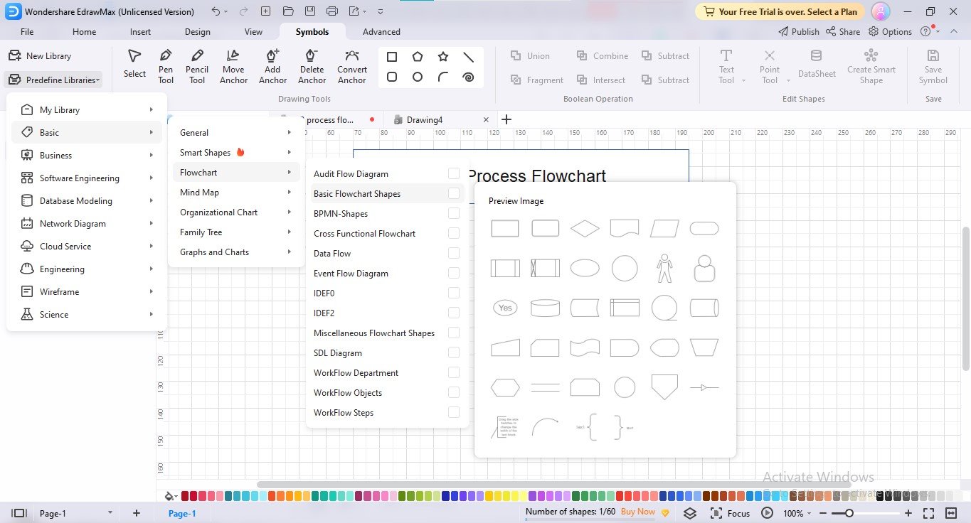
Task: Open the layers icon in status bar
Action: [x=689, y=513]
